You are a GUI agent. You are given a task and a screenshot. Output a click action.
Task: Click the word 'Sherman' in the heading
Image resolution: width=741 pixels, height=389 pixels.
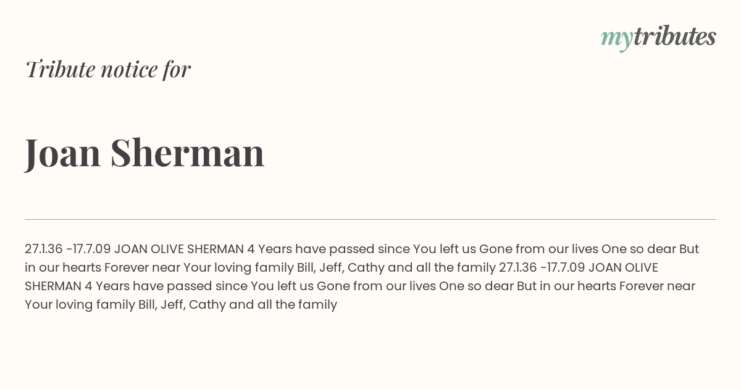coord(188,152)
